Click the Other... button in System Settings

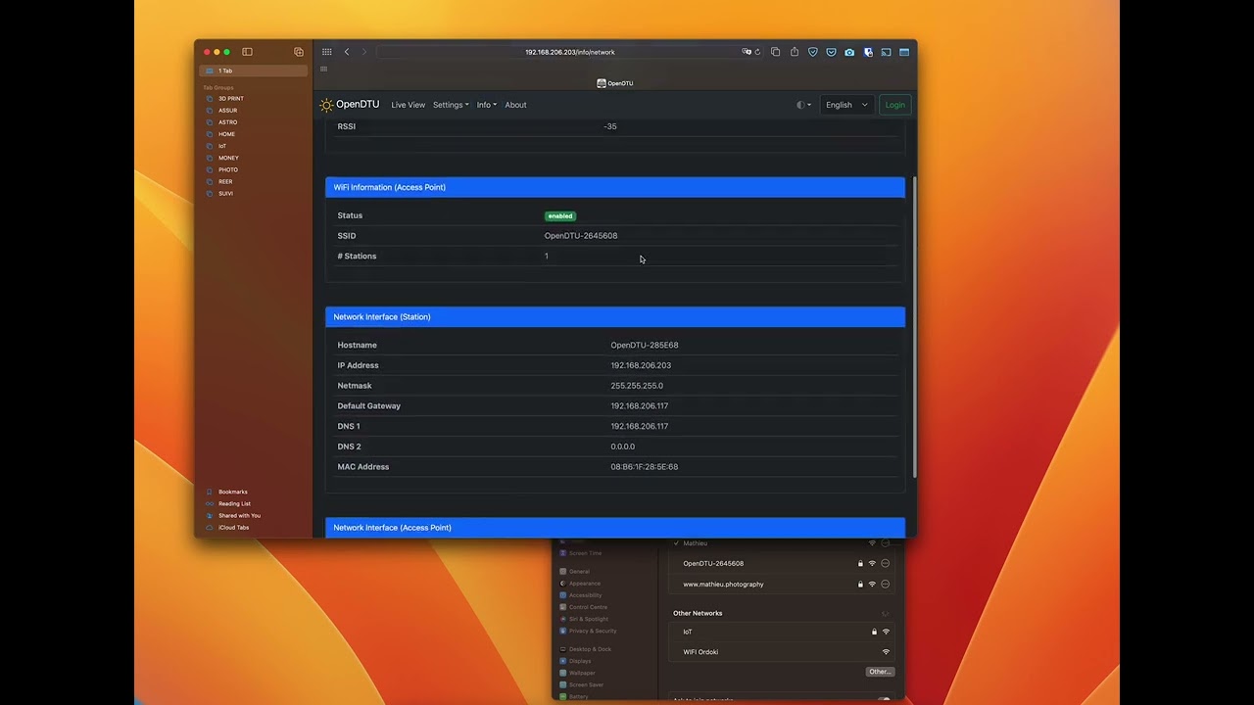[x=880, y=672]
